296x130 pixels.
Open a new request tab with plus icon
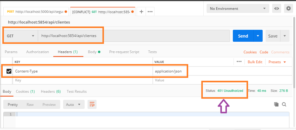coord(141,12)
